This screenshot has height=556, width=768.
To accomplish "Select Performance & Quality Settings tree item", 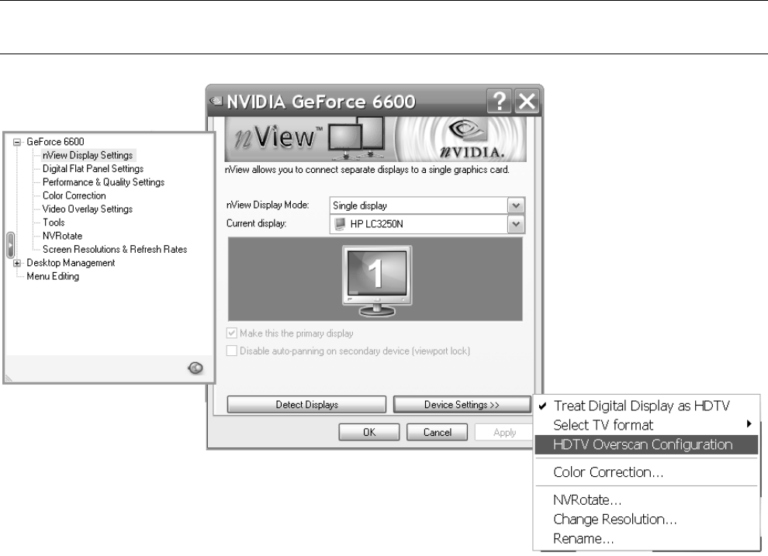I will click(103, 182).
